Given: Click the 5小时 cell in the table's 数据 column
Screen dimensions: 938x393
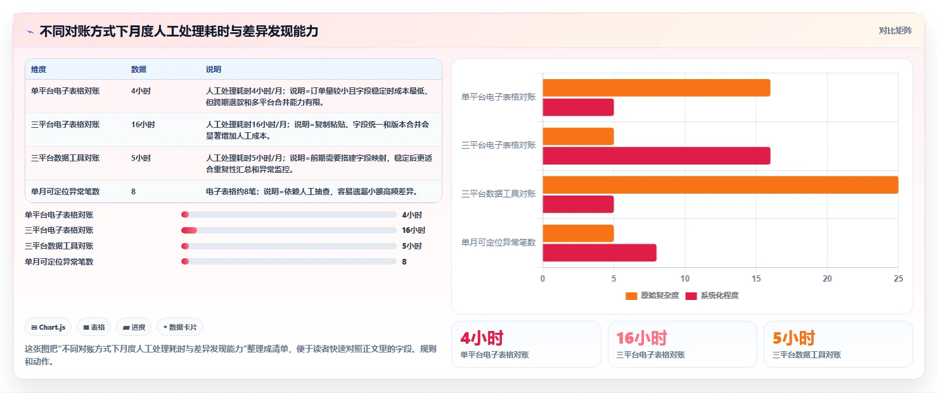Looking at the screenshot, I should [141, 158].
